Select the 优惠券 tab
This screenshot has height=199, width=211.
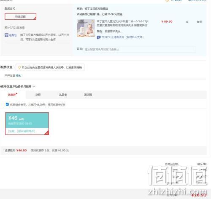coord(13,95)
